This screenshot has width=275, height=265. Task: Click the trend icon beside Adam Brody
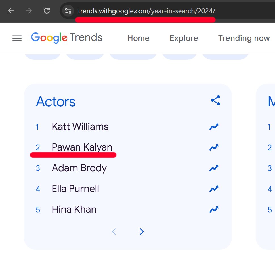(x=214, y=168)
